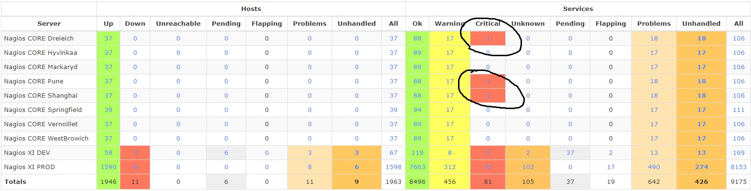Click the Server column header
751x191 pixels.
49,24
